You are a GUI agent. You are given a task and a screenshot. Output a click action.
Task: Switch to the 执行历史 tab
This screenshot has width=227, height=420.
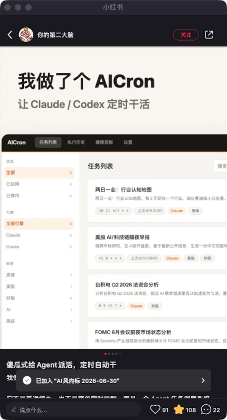[76, 142]
